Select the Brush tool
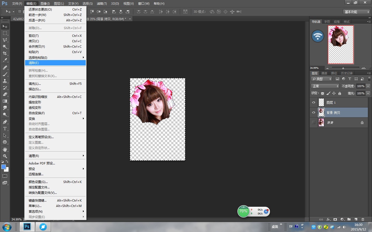This screenshot has width=372, height=232. click(x=5, y=74)
